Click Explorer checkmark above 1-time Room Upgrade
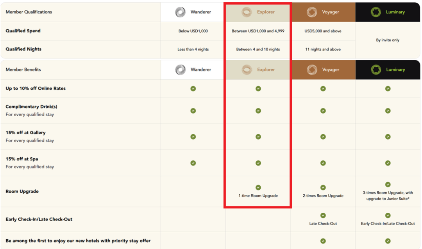422x249 pixels. coord(258,187)
